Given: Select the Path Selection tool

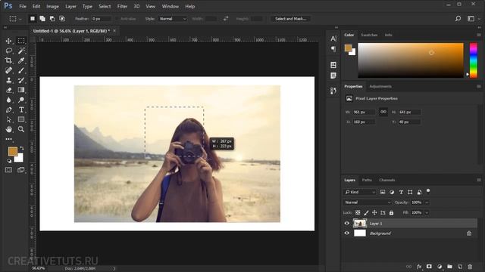Looking at the screenshot, I should [8, 119].
